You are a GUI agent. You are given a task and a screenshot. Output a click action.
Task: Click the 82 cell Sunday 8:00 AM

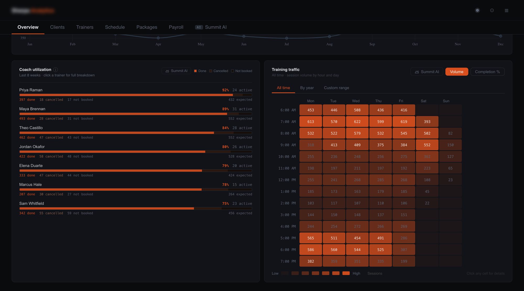(450, 133)
